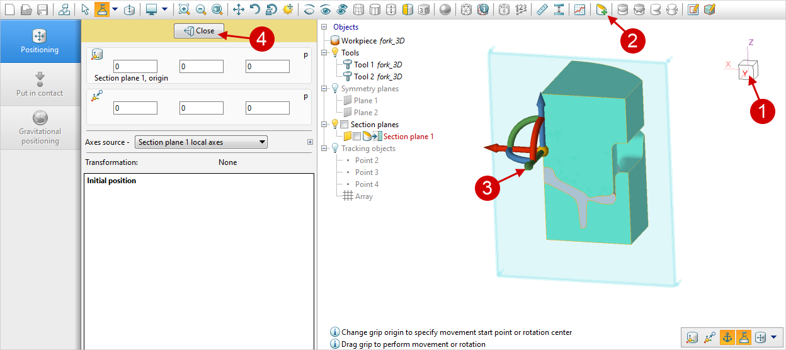Screen dimensions: 786x350
Task: Toggle the Section plane 1 checkbox
Action: coord(357,137)
